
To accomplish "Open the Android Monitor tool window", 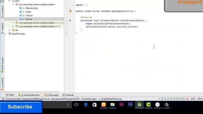I will coord(29,95).
